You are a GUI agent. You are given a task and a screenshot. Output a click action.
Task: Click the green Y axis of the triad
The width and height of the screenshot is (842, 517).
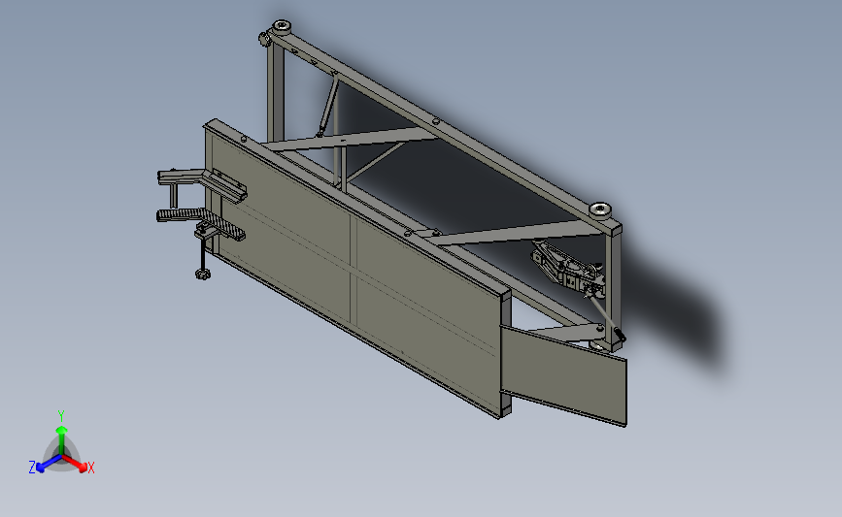61,438
